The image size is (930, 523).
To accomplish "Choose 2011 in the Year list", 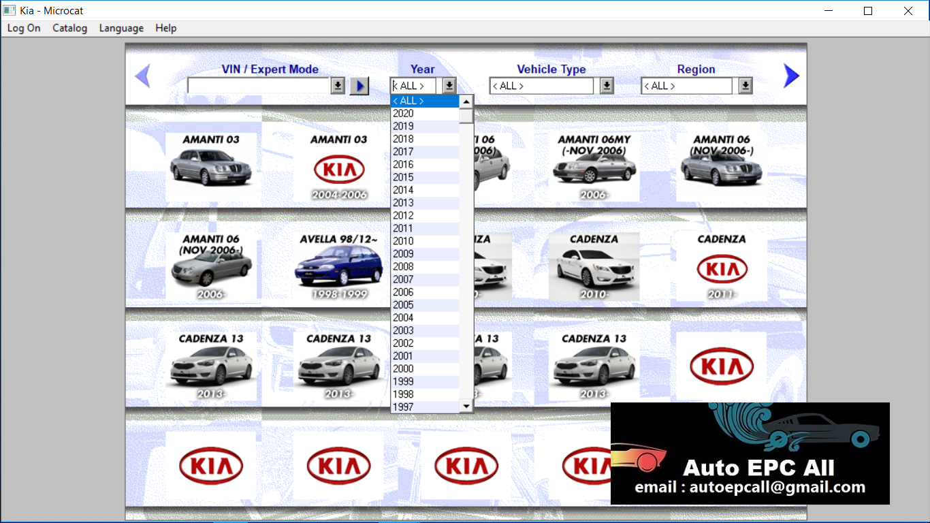I will (425, 228).
